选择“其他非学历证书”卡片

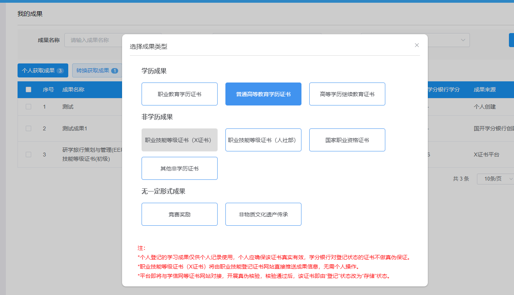point(179,168)
